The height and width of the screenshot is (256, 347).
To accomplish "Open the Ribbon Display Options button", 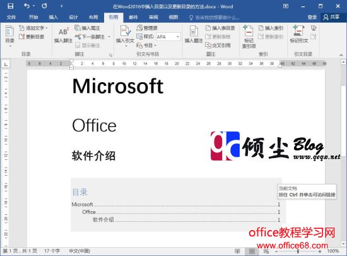I will [x=286, y=6].
